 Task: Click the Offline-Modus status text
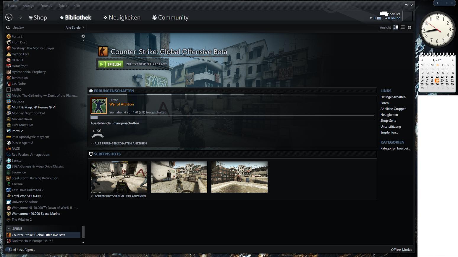pyautogui.click(x=402, y=250)
